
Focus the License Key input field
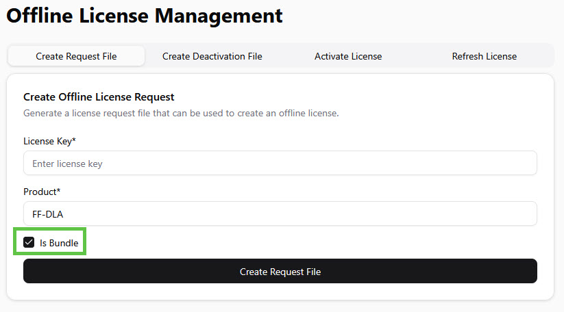pos(280,164)
